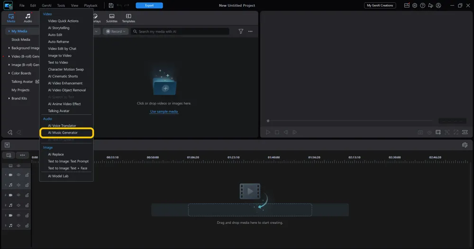Click the preview zoom fit icon
Screen dimensions: 474x249
click(447, 132)
